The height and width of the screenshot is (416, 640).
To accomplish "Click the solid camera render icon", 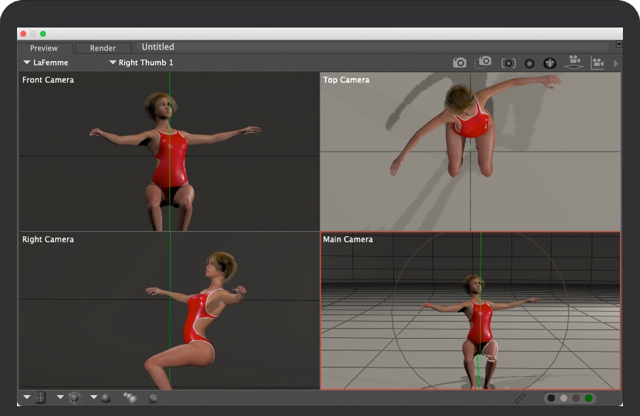I will [x=459, y=63].
